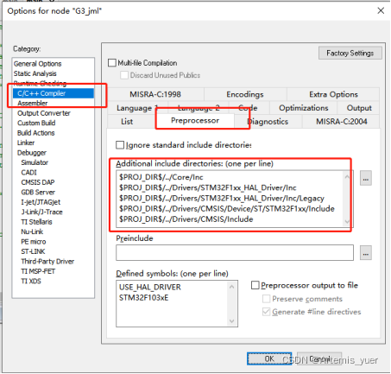Select PE micro entry

pos(34,242)
